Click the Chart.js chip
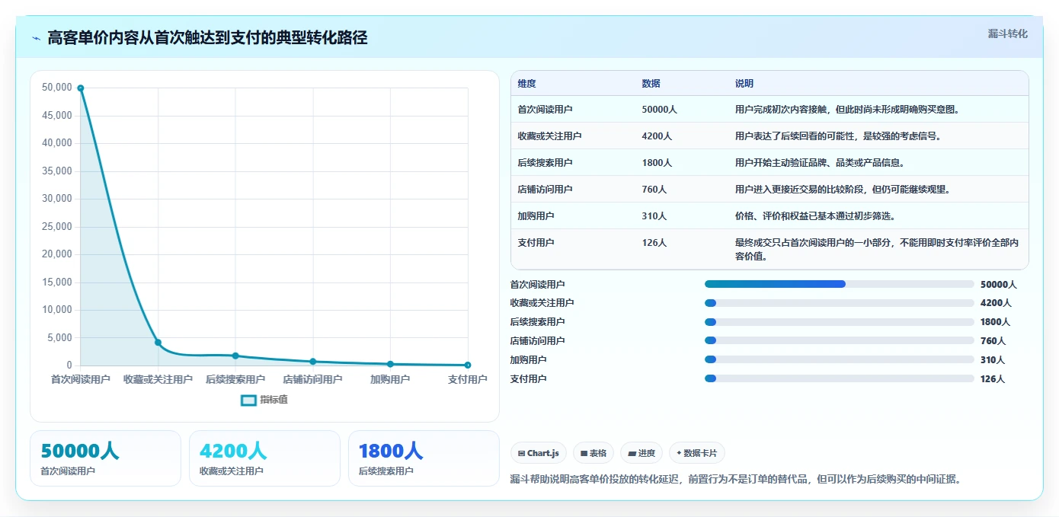The height and width of the screenshot is (517, 1059). (x=539, y=453)
